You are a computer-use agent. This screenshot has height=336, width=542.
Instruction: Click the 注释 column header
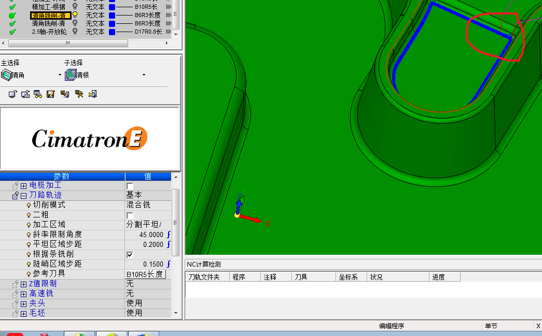276,277
